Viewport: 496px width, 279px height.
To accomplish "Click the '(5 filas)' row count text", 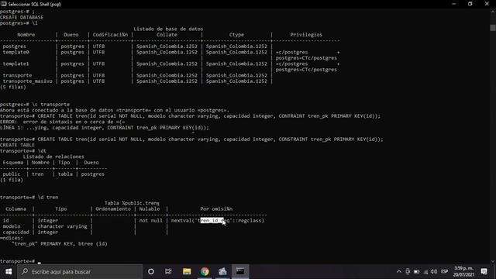I will [13, 87].
